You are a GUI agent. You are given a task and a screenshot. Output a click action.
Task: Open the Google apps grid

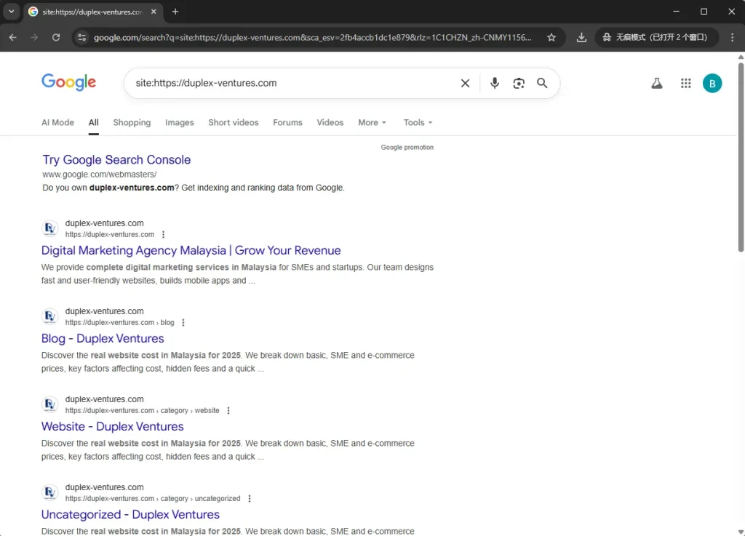tap(685, 83)
